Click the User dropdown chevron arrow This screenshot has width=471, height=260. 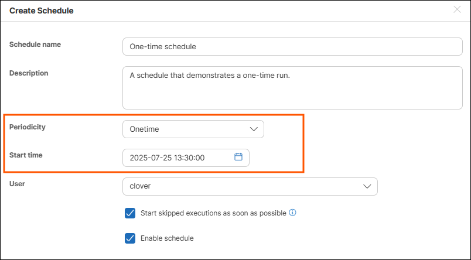coord(367,186)
